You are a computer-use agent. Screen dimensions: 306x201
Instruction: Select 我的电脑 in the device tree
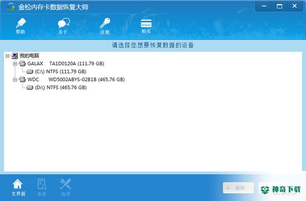click(x=30, y=56)
